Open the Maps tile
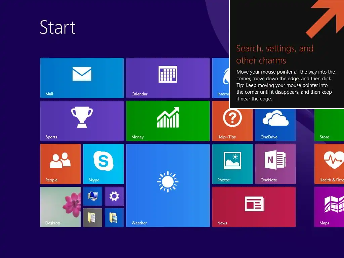 329,207
